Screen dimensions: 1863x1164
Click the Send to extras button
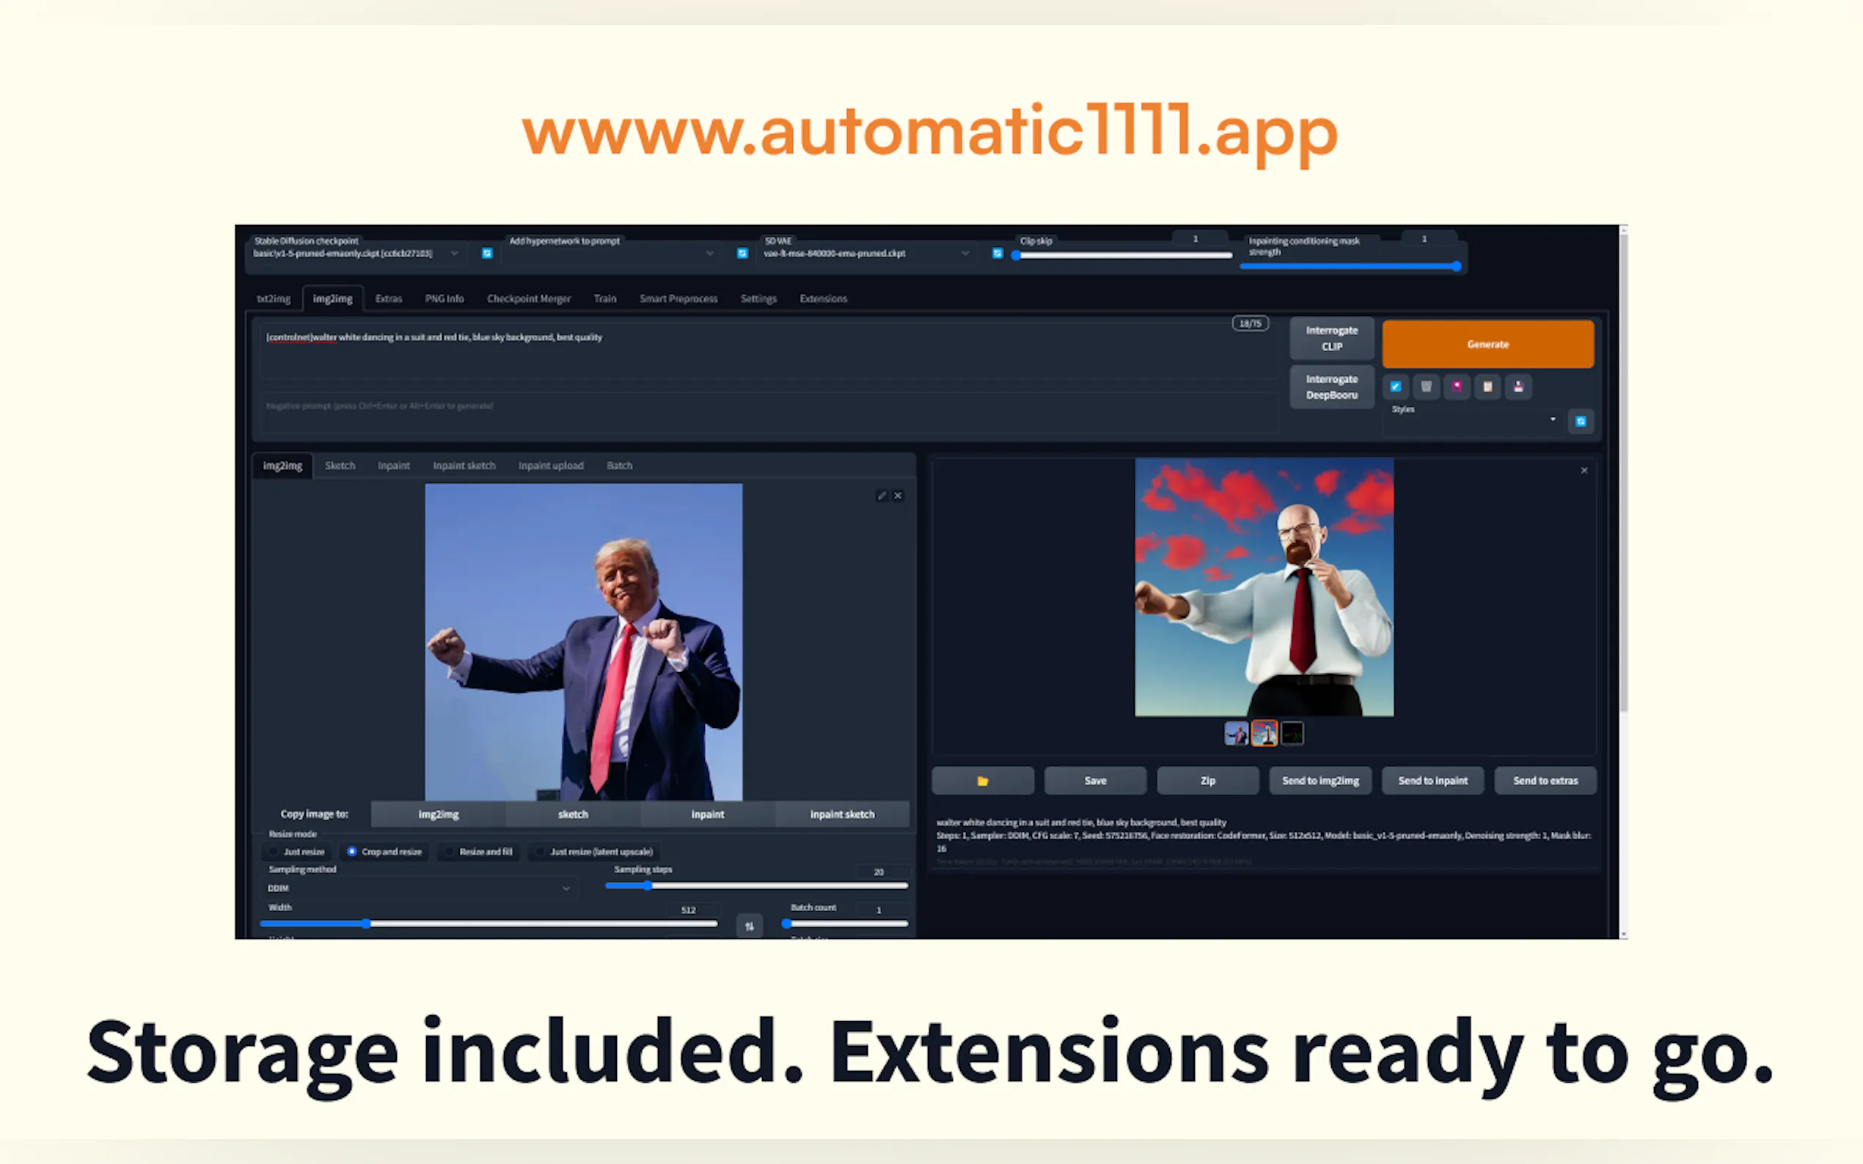click(x=1544, y=781)
